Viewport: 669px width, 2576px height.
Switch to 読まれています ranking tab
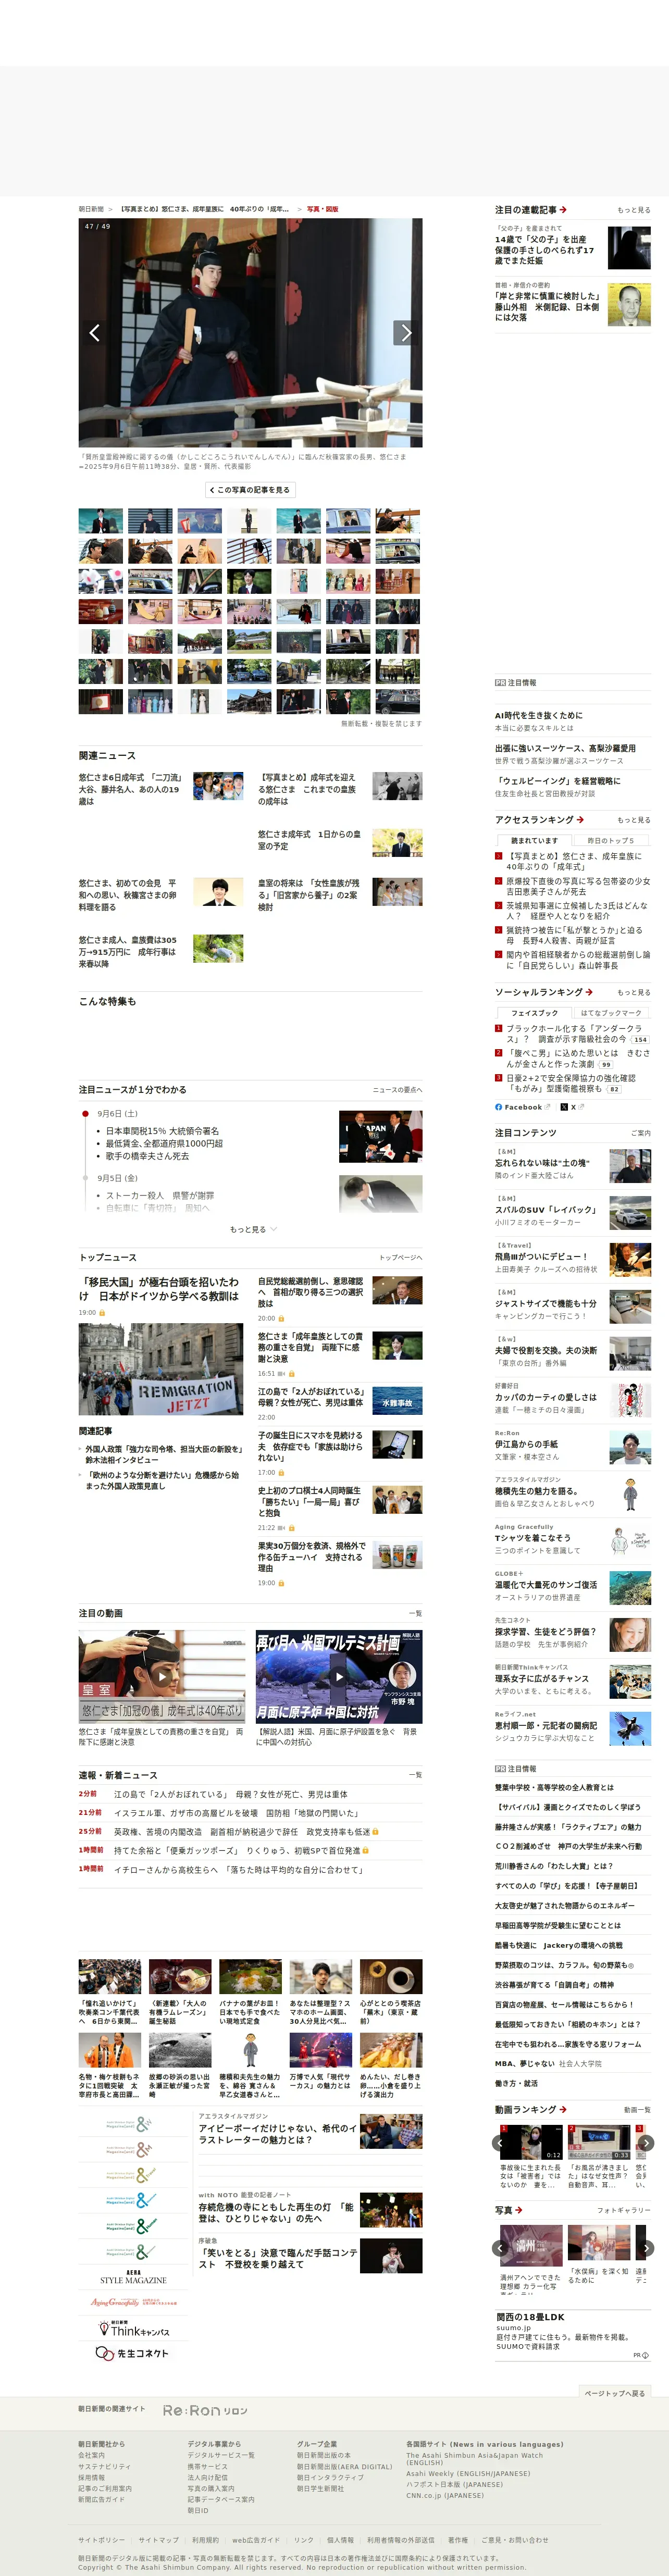534,840
